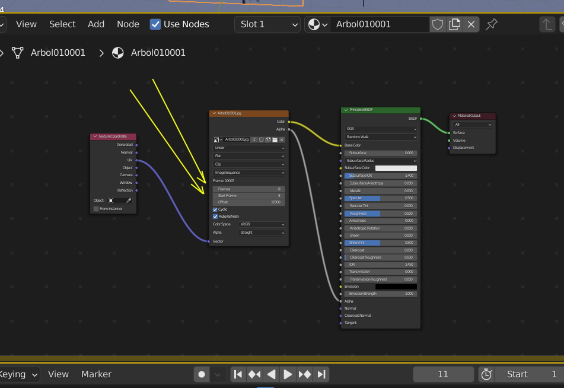Screen dimensions: 564x388
Task: Toggle the auto keying record button
Action: [202, 374]
